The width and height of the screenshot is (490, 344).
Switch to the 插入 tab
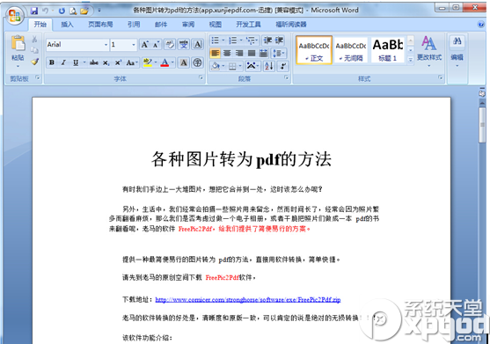pos(67,25)
